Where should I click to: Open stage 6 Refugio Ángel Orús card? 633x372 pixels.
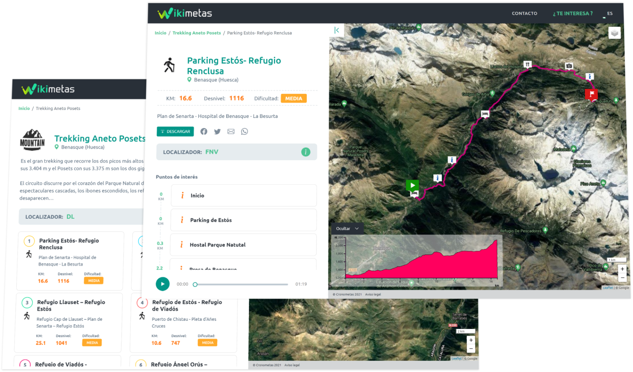tap(183, 362)
